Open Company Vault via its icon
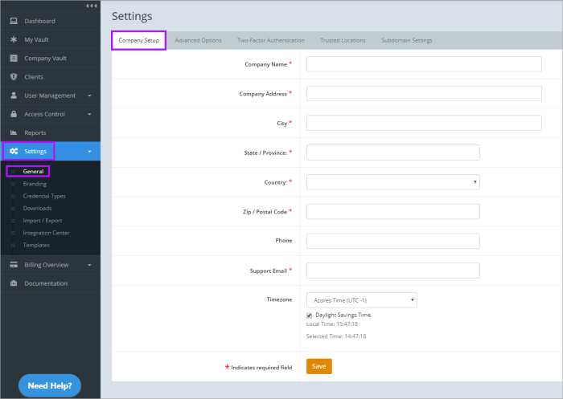The width and height of the screenshot is (563, 399). coord(14,59)
